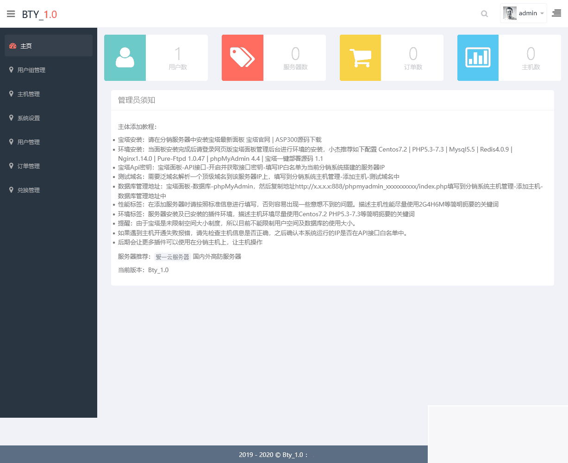Click the admin profile avatar thumbnail
568x463 pixels.
pos(510,13)
